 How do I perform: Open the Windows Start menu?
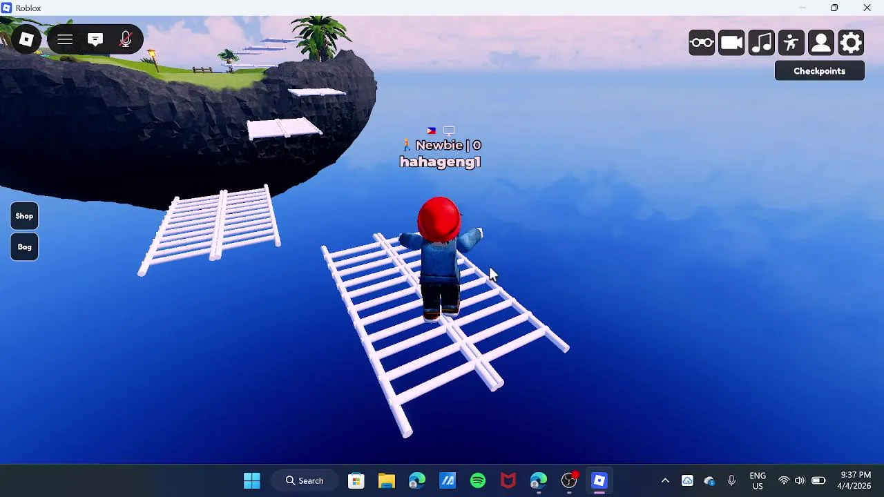[252, 480]
